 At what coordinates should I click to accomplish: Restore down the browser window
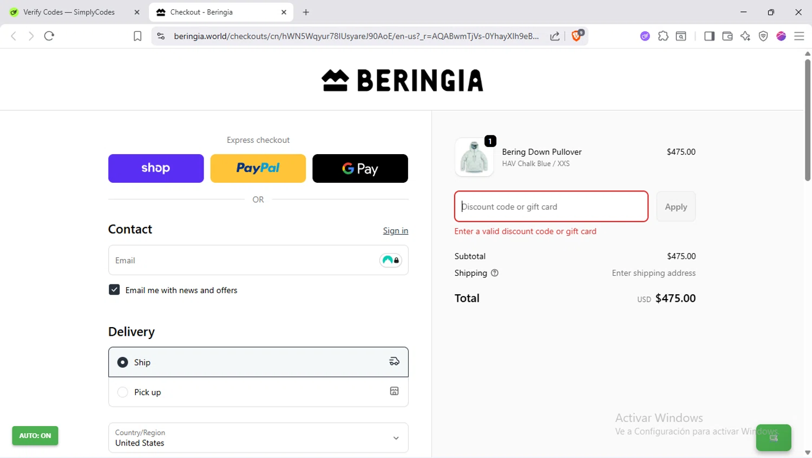pyautogui.click(x=771, y=12)
